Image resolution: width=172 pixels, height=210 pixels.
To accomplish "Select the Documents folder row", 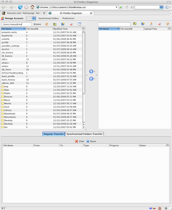I will point(42,117).
